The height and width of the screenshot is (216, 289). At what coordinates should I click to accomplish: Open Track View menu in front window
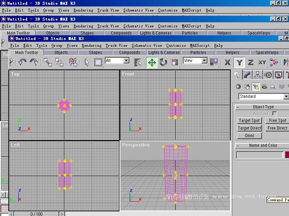point(116,46)
